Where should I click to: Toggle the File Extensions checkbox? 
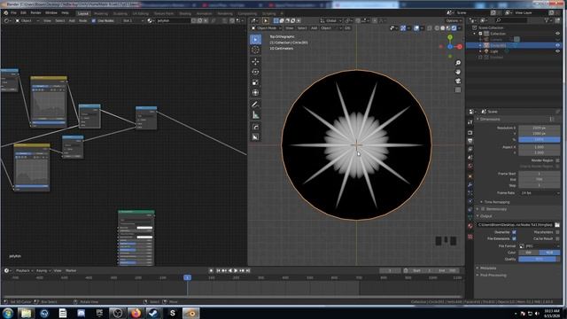pos(514,238)
